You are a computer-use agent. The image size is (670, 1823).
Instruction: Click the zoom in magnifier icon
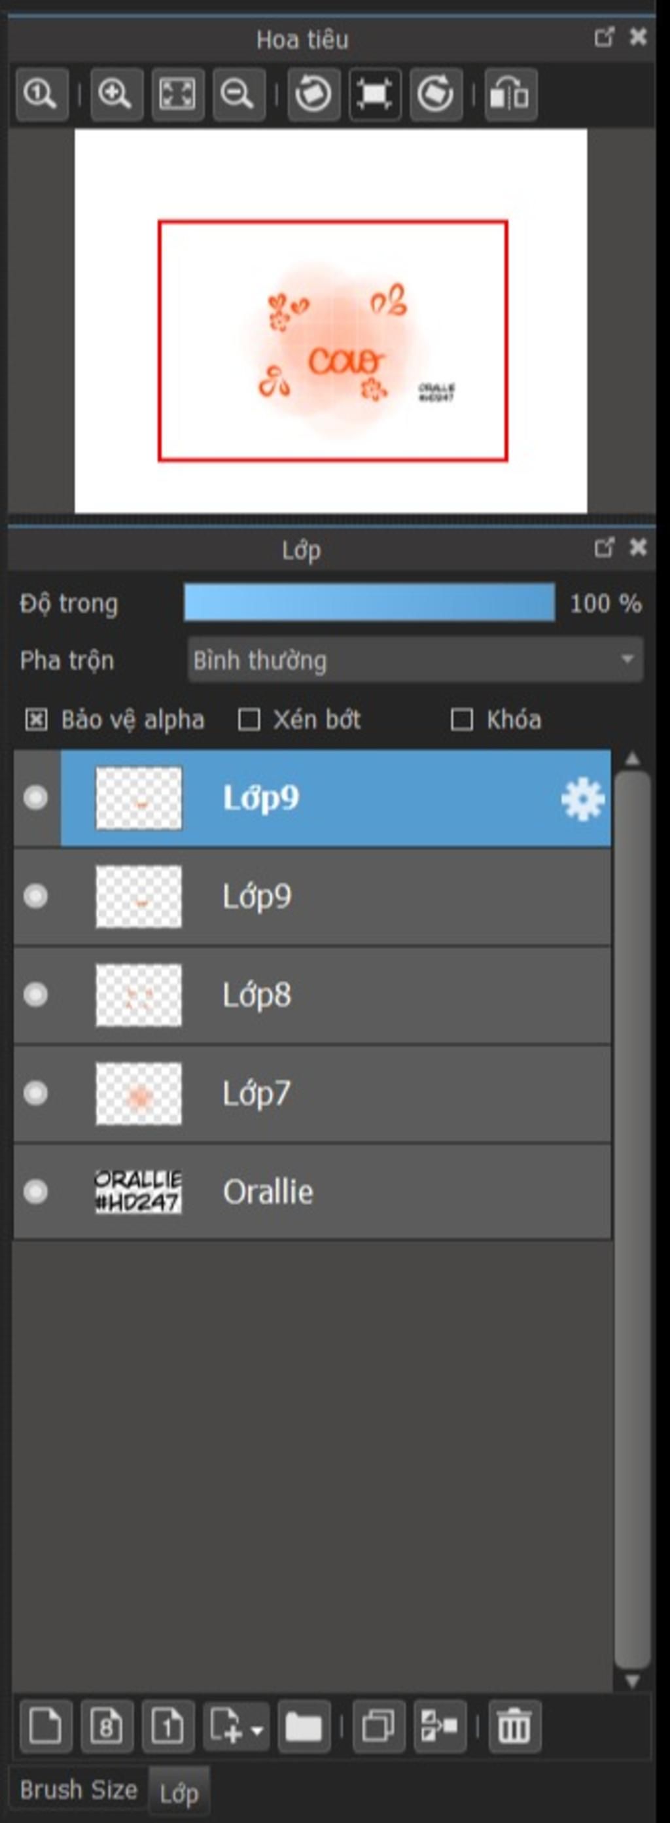pos(116,94)
